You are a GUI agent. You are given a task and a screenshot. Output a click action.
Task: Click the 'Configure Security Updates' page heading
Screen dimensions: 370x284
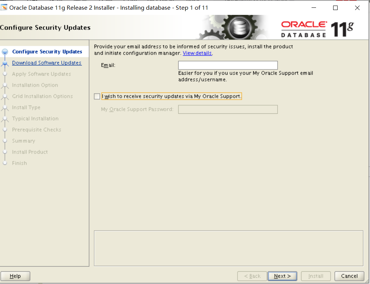(45, 28)
